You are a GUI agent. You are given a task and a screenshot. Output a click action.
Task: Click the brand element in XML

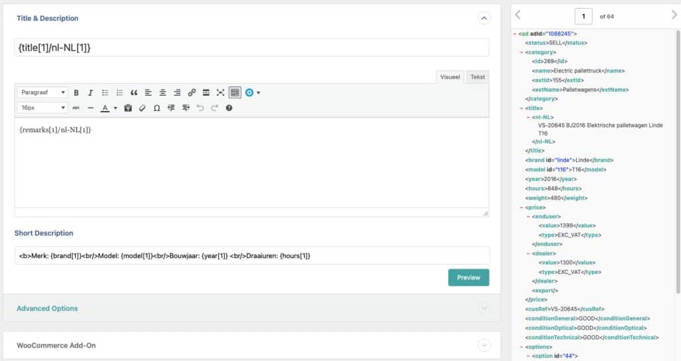pos(569,160)
